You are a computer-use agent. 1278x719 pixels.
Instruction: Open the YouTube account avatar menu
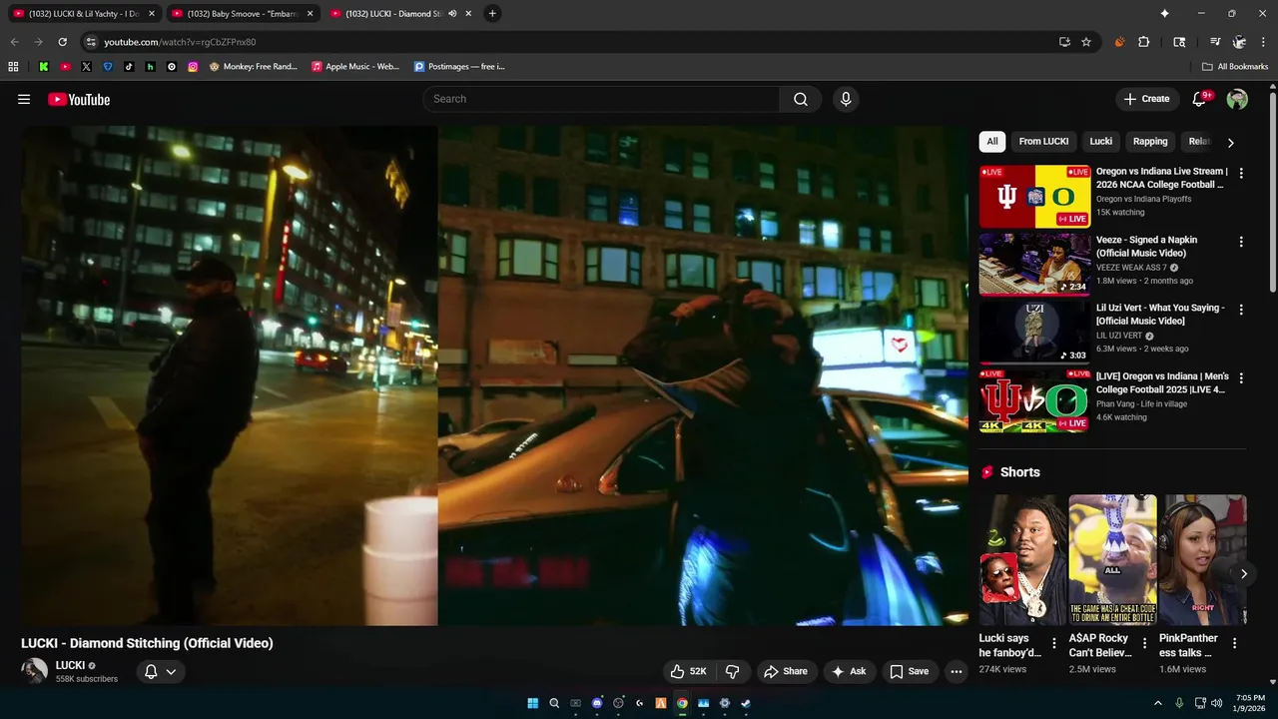(1237, 99)
